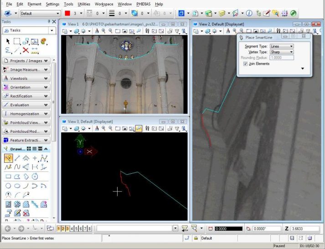Image resolution: width=325 pixels, height=249 pixels.
Task: Open the Evaluation task group
Action: coord(26,105)
